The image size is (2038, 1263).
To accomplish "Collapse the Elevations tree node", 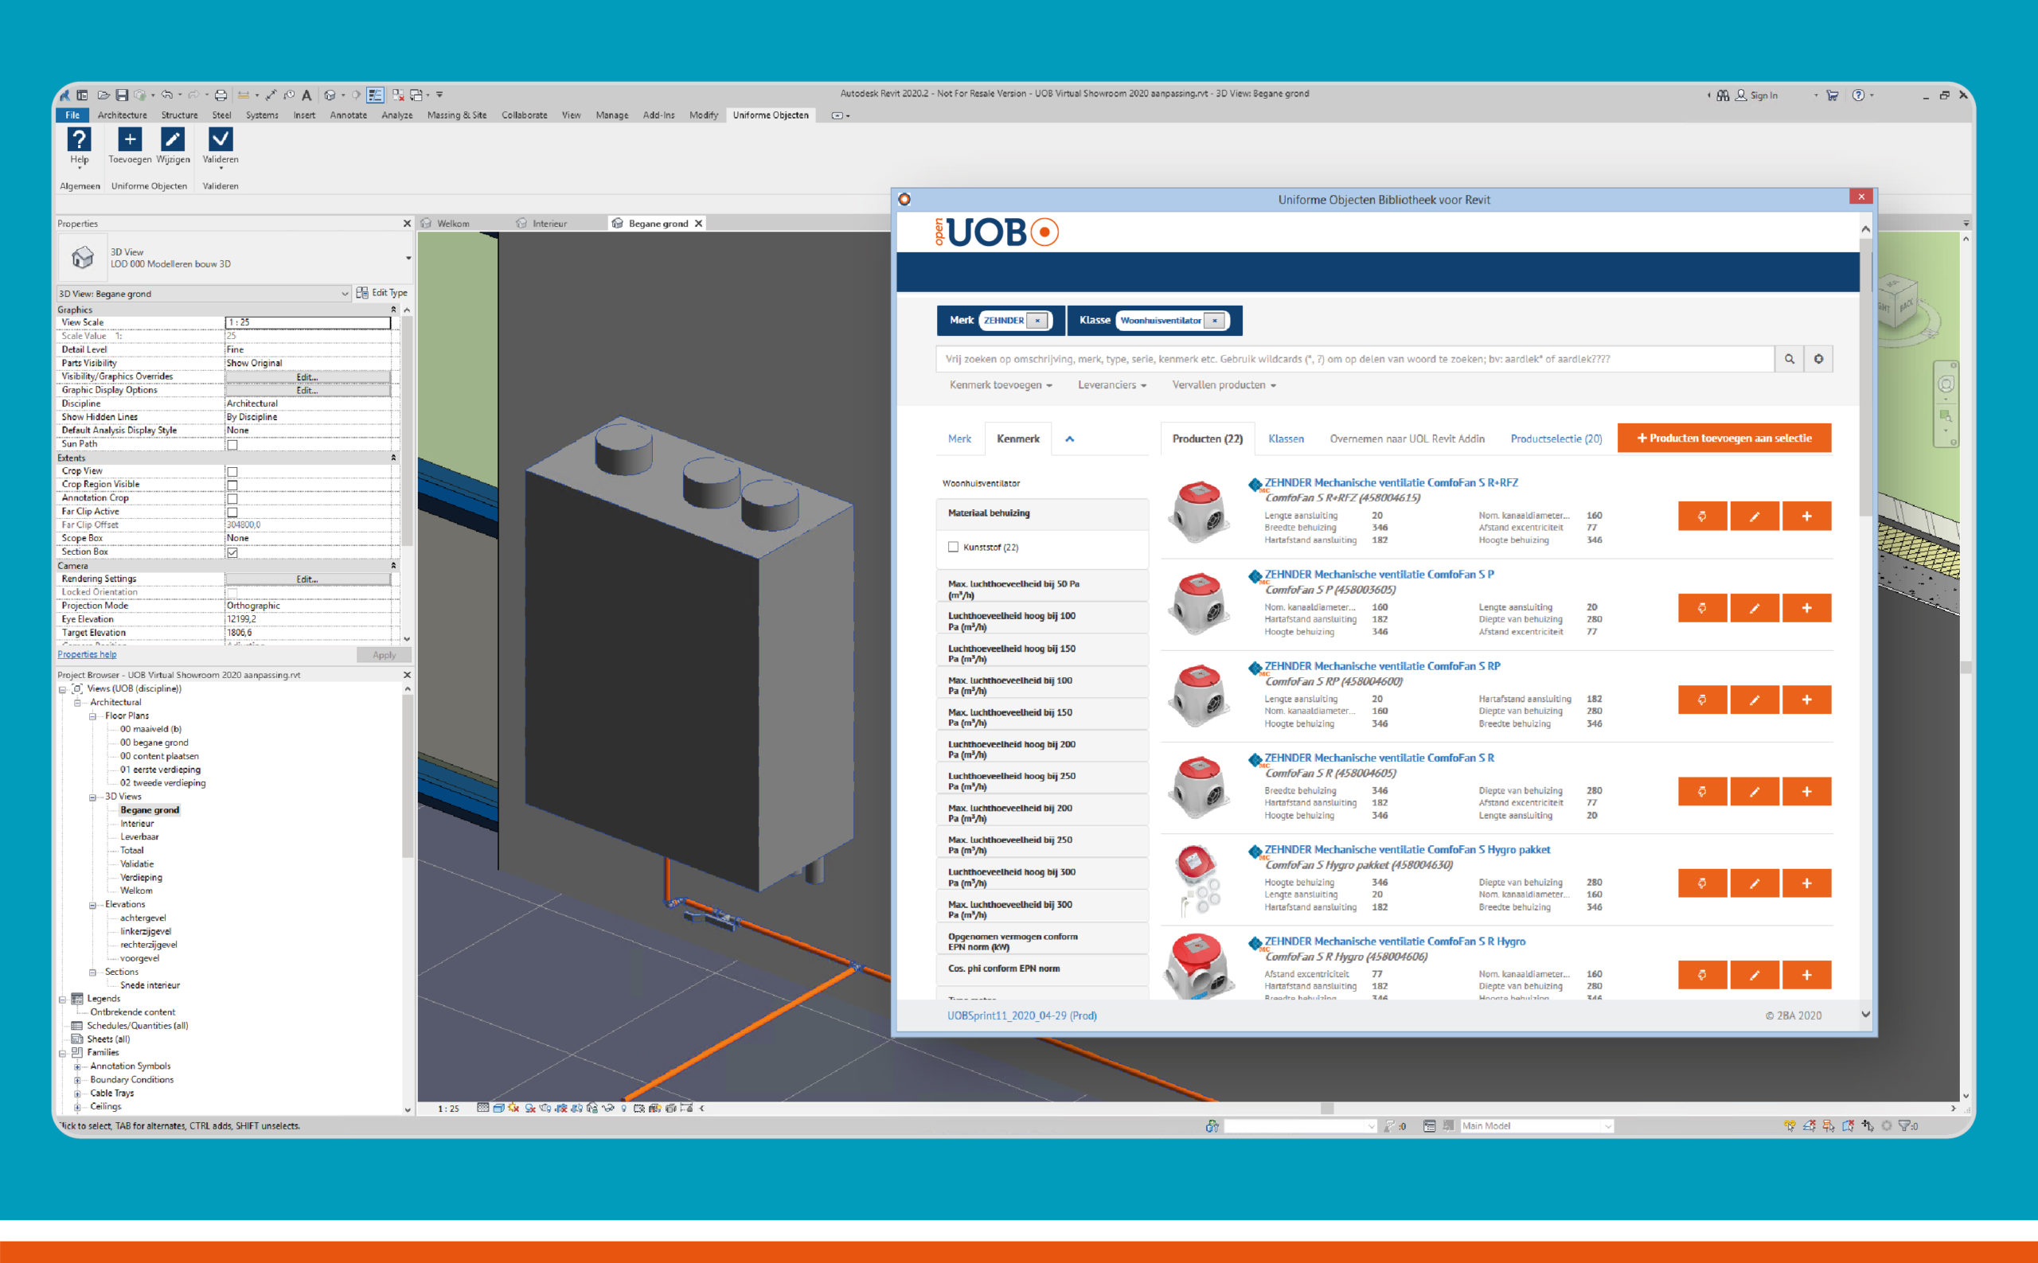I will click(x=93, y=906).
